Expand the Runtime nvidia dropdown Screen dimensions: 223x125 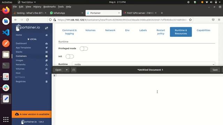point(144,64)
